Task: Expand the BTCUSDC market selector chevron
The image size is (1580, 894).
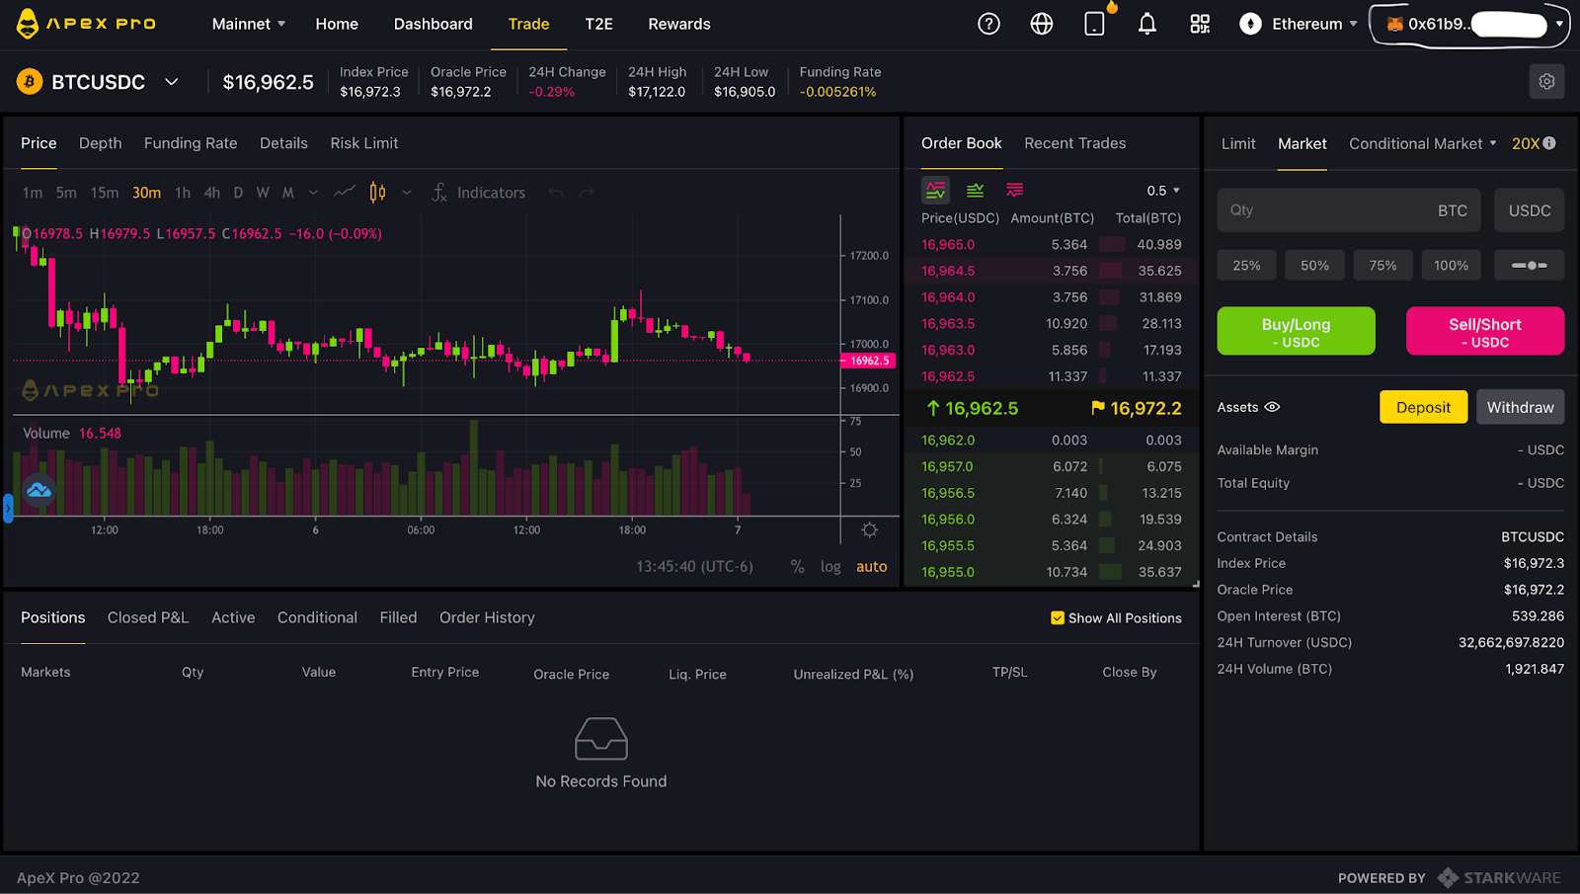Action: 171,82
